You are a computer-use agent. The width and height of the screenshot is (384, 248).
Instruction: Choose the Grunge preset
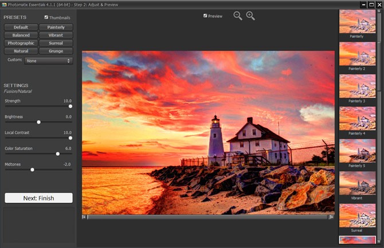pos(56,51)
